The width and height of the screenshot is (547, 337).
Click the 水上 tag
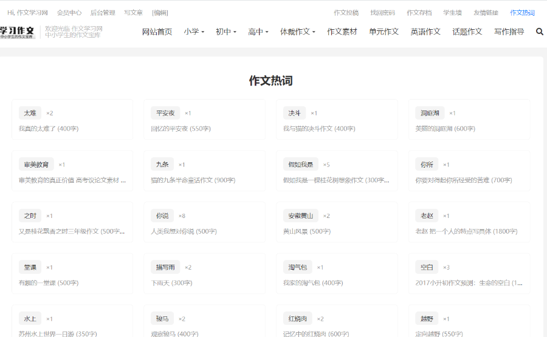pos(30,319)
